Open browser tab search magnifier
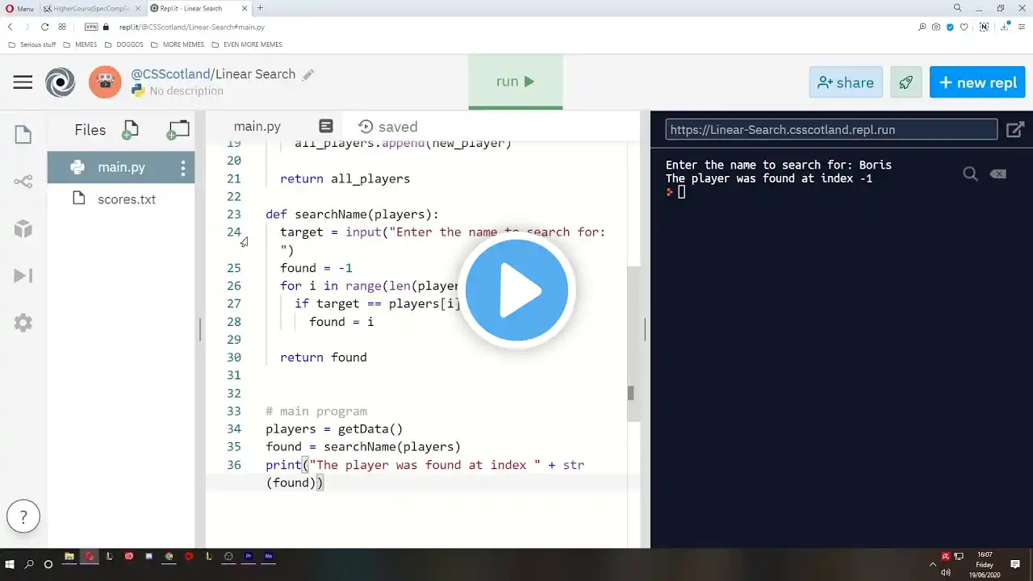Screen dimensions: 1033x581 coord(958,8)
